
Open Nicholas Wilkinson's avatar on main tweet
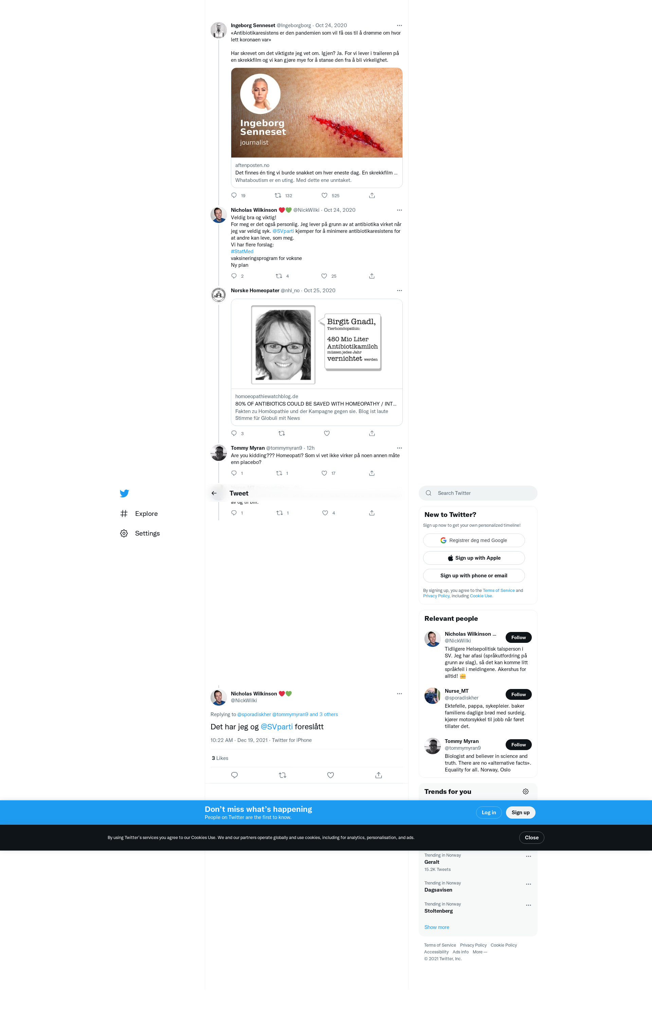pos(218,697)
